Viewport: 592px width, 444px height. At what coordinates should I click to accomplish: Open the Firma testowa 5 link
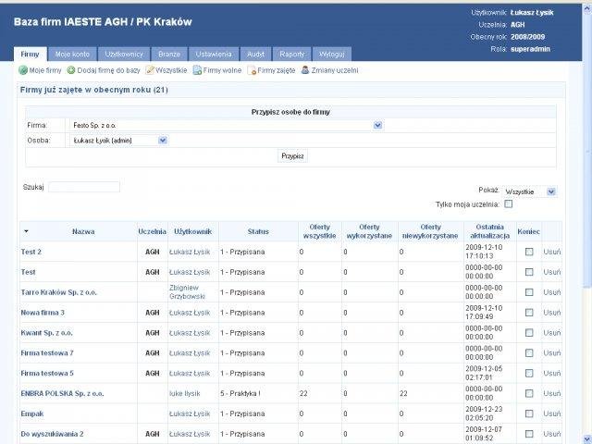tap(47, 374)
